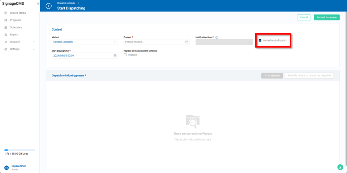Expand the Dispatch sidebar menu

20,42
